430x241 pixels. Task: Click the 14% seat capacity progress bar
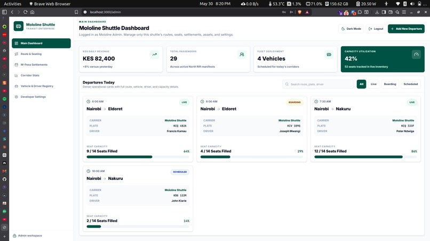coord(138,227)
